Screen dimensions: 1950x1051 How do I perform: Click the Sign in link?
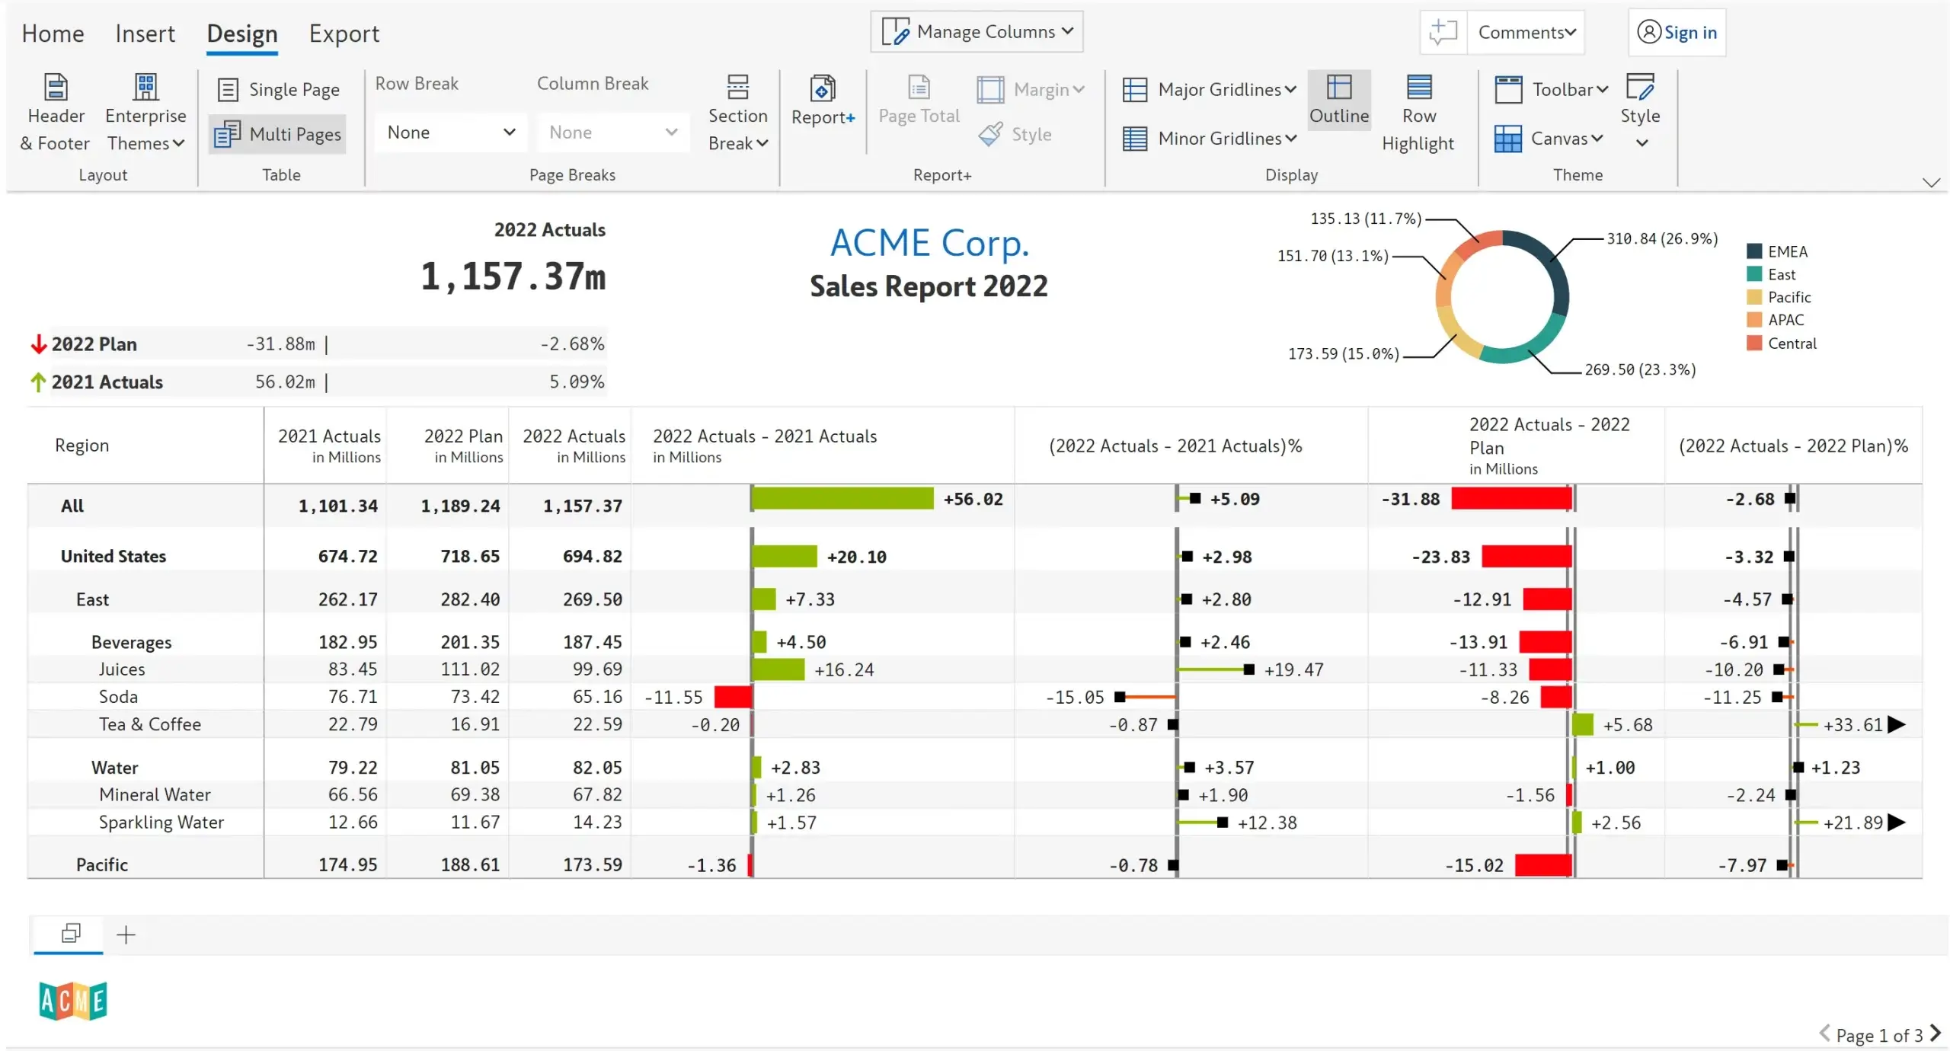click(1689, 33)
